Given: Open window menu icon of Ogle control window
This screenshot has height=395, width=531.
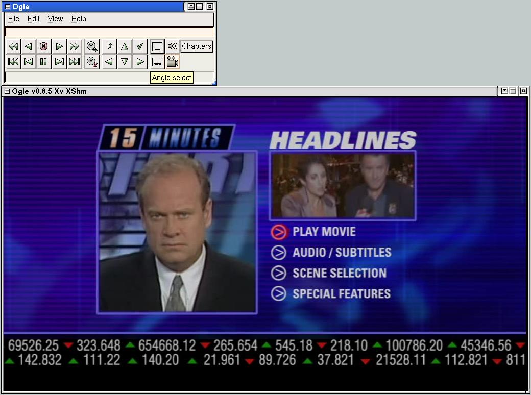Looking at the screenshot, I should [8, 7].
